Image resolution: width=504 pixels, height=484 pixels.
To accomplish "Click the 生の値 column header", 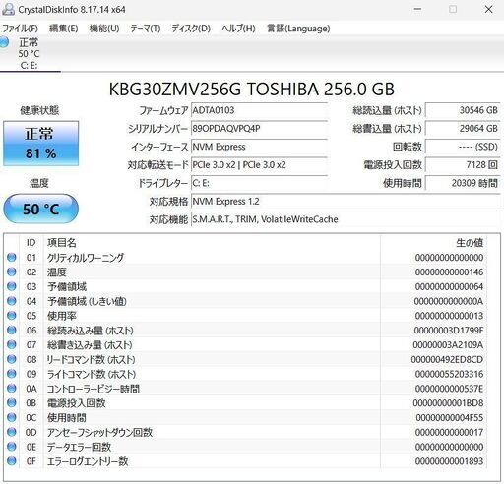I will 470,243.
